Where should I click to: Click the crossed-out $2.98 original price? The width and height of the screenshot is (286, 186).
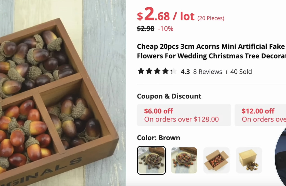click(146, 29)
